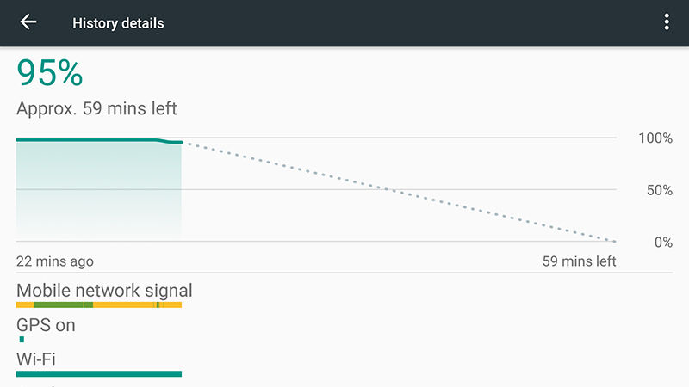This screenshot has height=387, width=689.
Task: Tap the 100% axis label
Action: point(655,138)
